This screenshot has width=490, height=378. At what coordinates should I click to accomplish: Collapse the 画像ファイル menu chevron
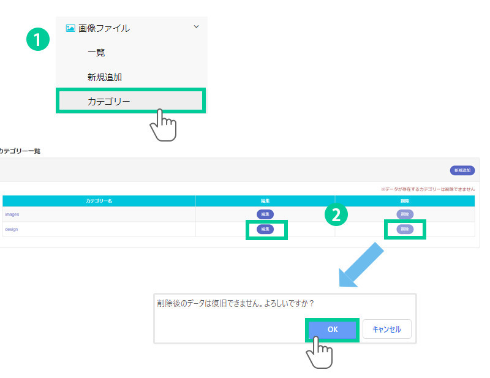coord(196,27)
